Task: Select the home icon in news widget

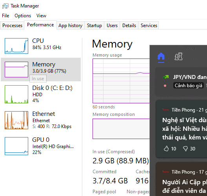Action: click(161, 56)
